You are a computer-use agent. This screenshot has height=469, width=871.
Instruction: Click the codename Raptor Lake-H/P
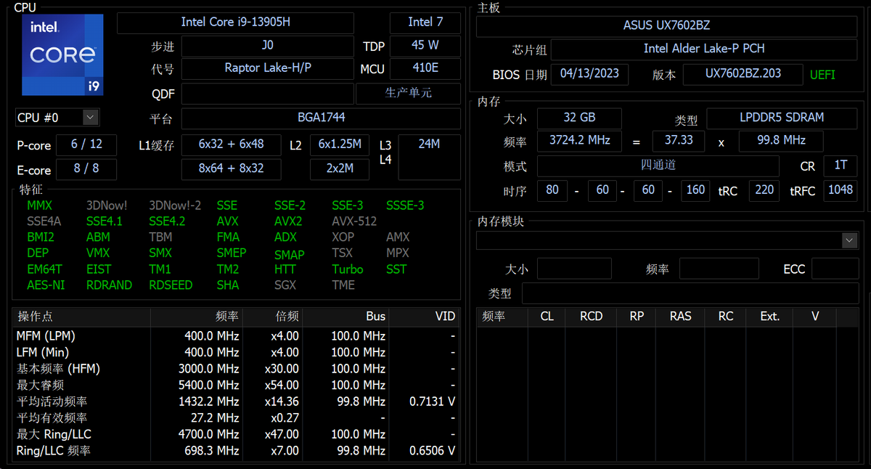click(x=268, y=69)
